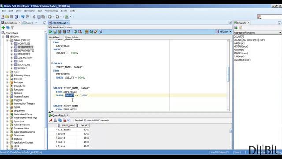Open the Tools menu

pyautogui.click(x=63, y=11)
